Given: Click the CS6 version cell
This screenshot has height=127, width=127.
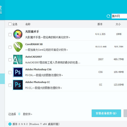Looking at the screenshot, I should (101, 72).
